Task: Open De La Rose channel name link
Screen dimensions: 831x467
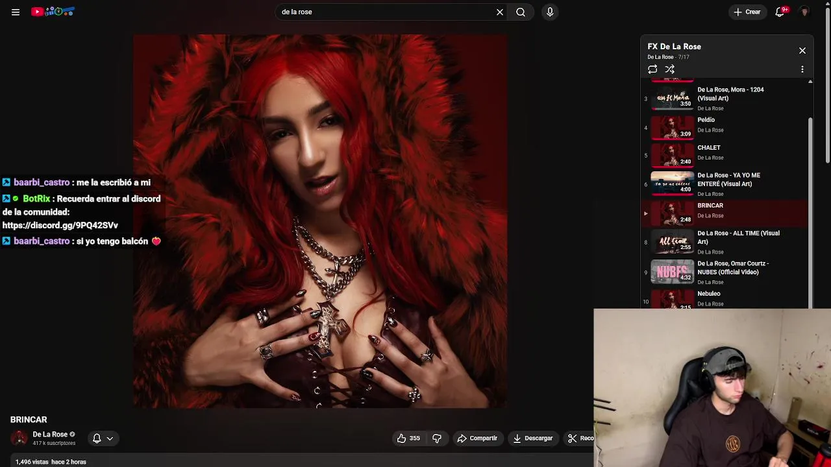Action: [x=50, y=435]
